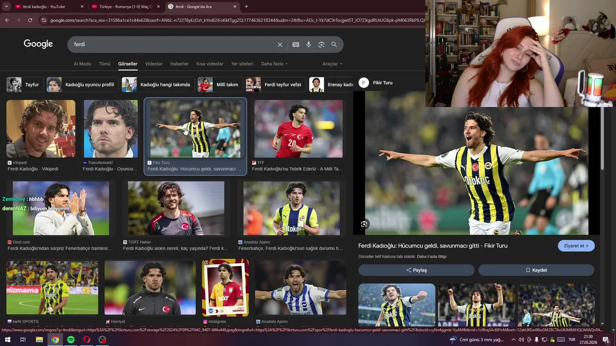Open Opera browser from the taskbar
The height and width of the screenshot is (346, 616).
(x=87, y=339)
